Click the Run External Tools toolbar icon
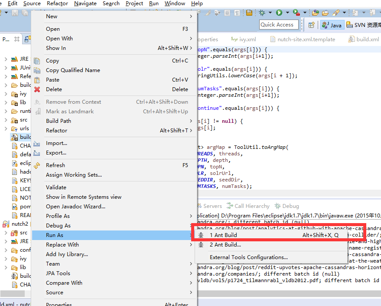Viewport: 381px width, 306px height. (296, 13)
